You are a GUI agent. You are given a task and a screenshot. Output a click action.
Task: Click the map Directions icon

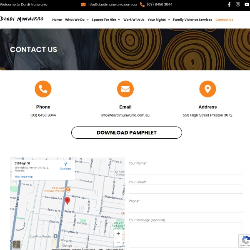(65, 165)
